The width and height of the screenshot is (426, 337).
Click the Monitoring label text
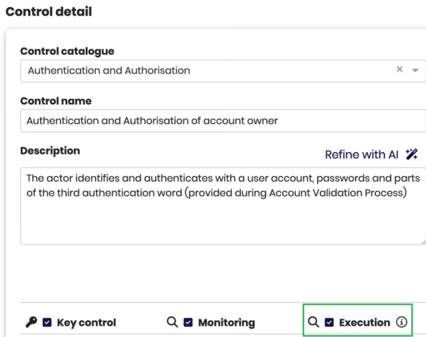point(226,323)
